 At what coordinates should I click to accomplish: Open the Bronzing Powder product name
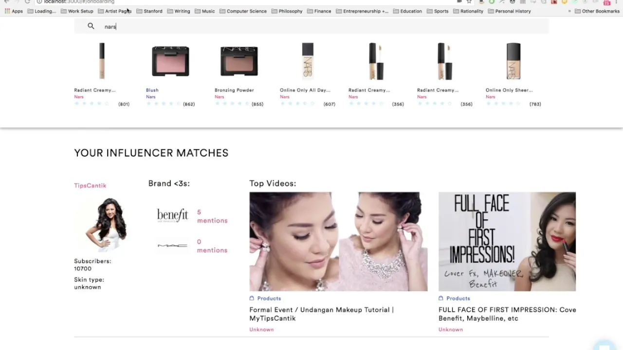tap(234, 90)
